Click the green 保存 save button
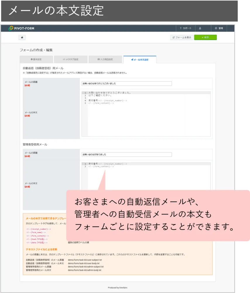The height and width of the screenshot is (293, 250). coord(206,37)
